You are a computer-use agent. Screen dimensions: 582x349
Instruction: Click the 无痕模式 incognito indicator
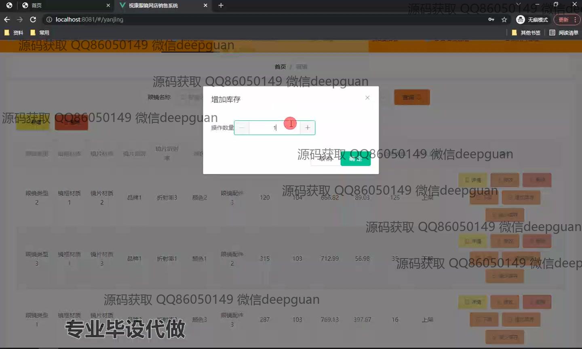pyautogui.click(x=532, y=19)
